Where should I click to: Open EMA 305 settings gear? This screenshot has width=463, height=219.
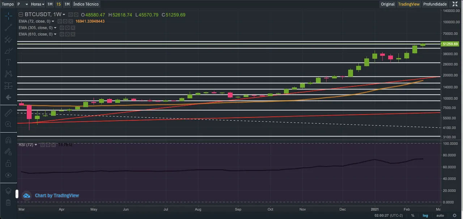(x=67, y=28)
